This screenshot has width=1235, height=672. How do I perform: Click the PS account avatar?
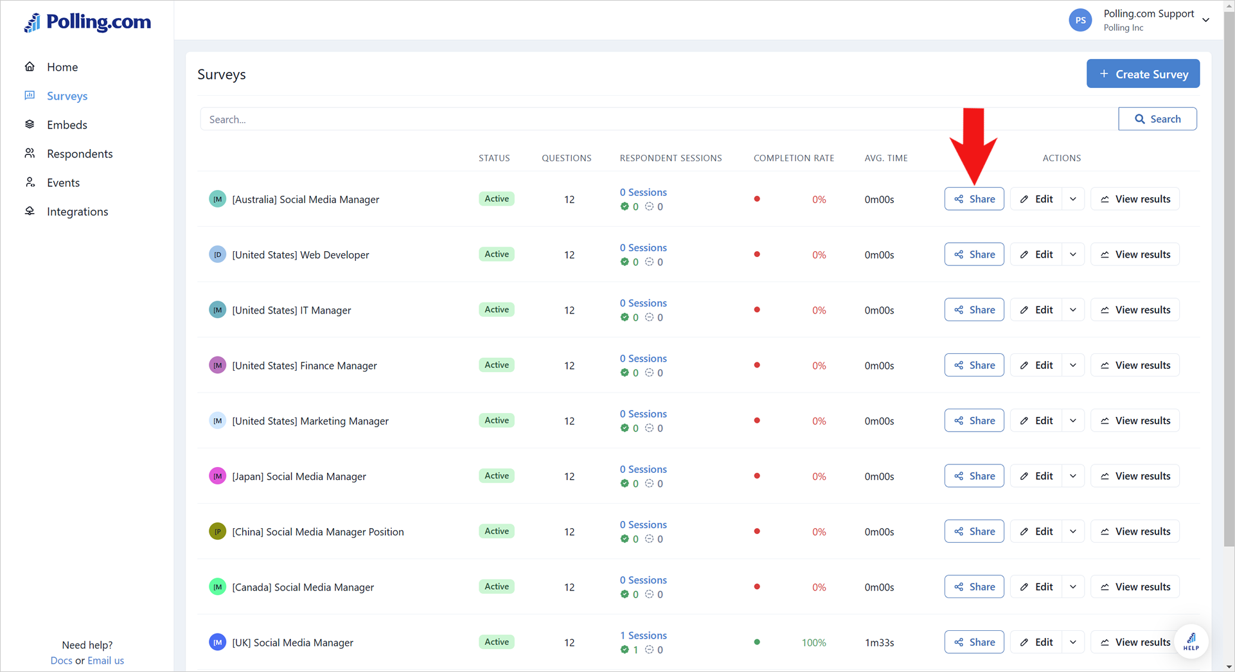[1080, 20]
